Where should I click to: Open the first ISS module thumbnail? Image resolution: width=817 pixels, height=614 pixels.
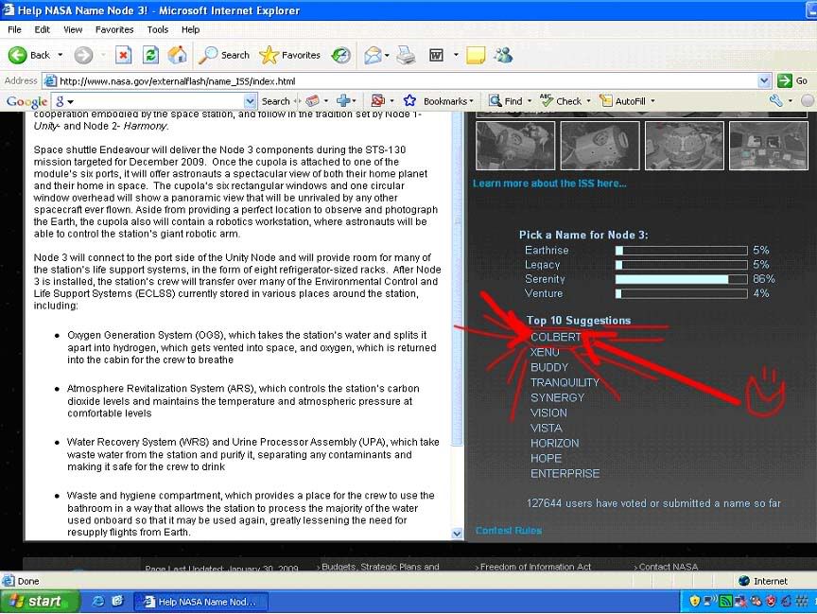pyautogui.click(x=515, y=146)
